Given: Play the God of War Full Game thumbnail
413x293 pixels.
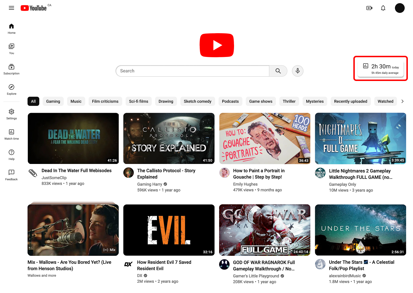Looking at the screenshot, I should 265,230.
